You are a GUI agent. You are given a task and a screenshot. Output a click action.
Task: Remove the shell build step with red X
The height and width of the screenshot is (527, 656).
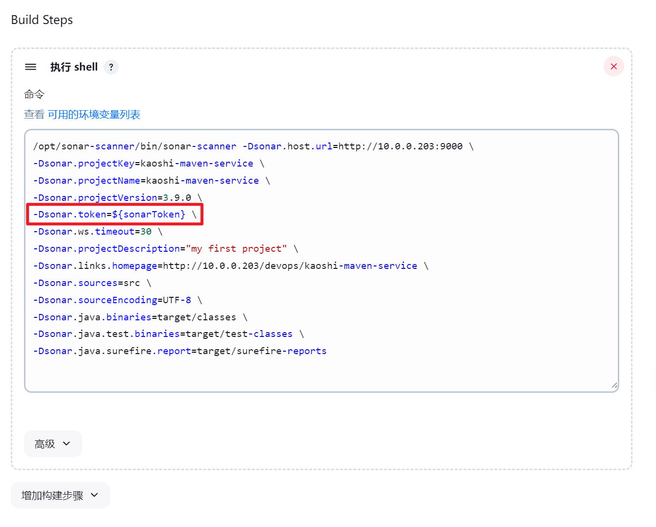tap(613, 67)
